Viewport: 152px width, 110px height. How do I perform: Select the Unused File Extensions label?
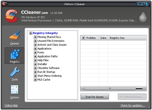coord(51,41)
